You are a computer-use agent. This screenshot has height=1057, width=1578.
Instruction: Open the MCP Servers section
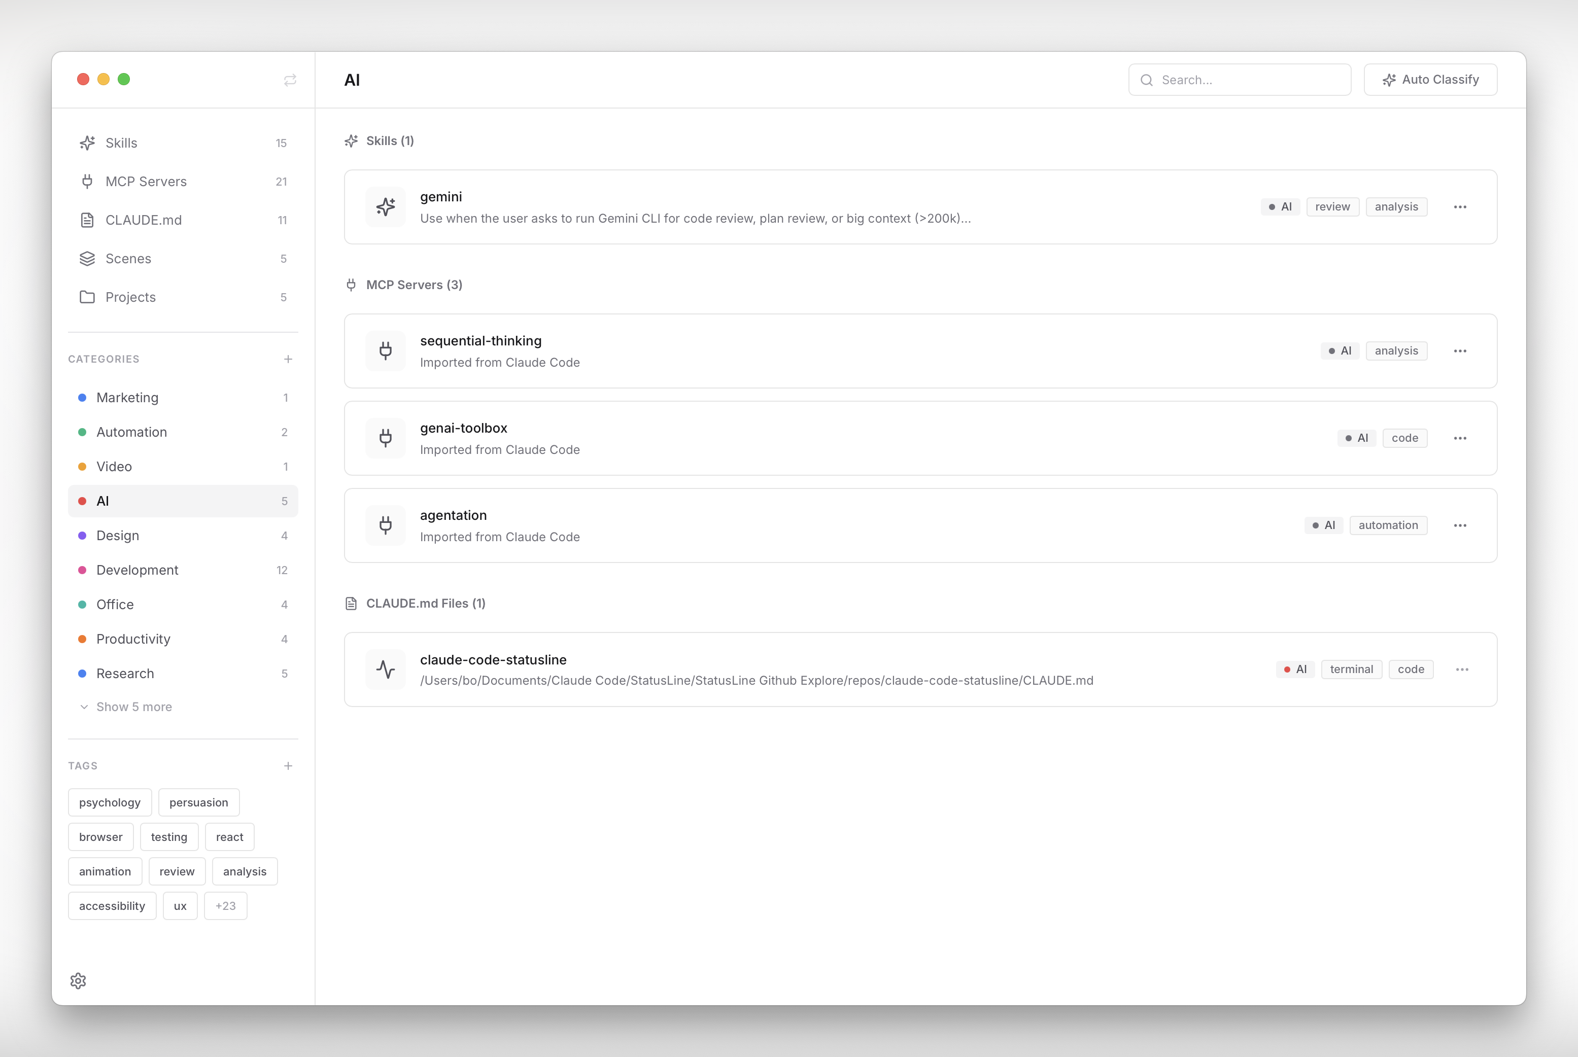[x=146, y=182]
